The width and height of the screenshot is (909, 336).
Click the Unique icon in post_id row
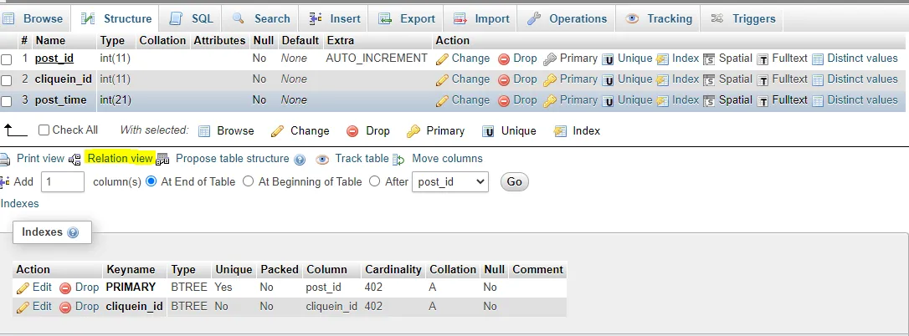(609, 59)
